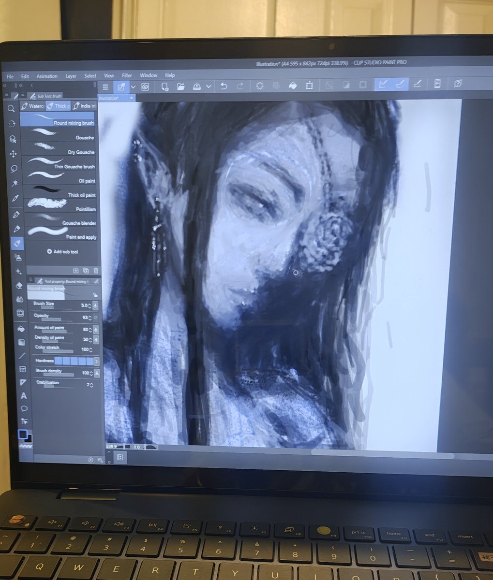The image size is (493, 580).
Task: Toggle Amount of paint dynamics button
Action: [x=96, y=330]
